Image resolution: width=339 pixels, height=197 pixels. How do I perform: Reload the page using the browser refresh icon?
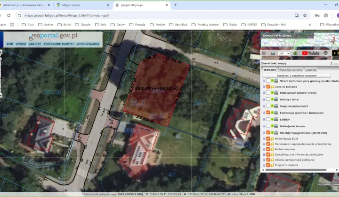pyautogui.click(x=8, y=15)
